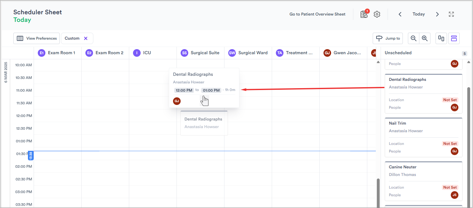
Task: Select Exam Room 1 column header
Action: point(58,53)
